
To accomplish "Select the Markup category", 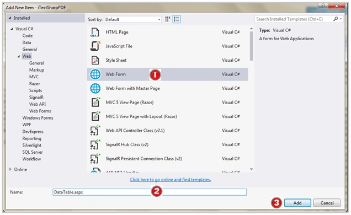I will (x=36, y=70).
